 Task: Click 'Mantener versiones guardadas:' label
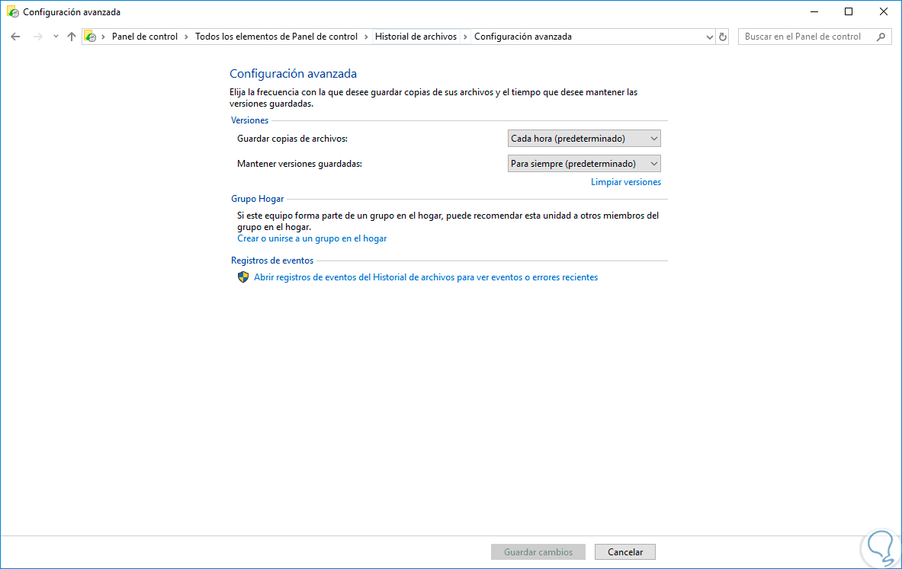tap(299, 164)
